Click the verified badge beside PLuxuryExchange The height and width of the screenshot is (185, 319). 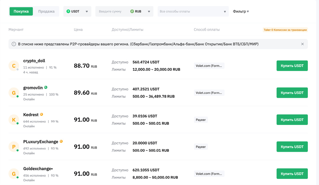tap(61, 141)
